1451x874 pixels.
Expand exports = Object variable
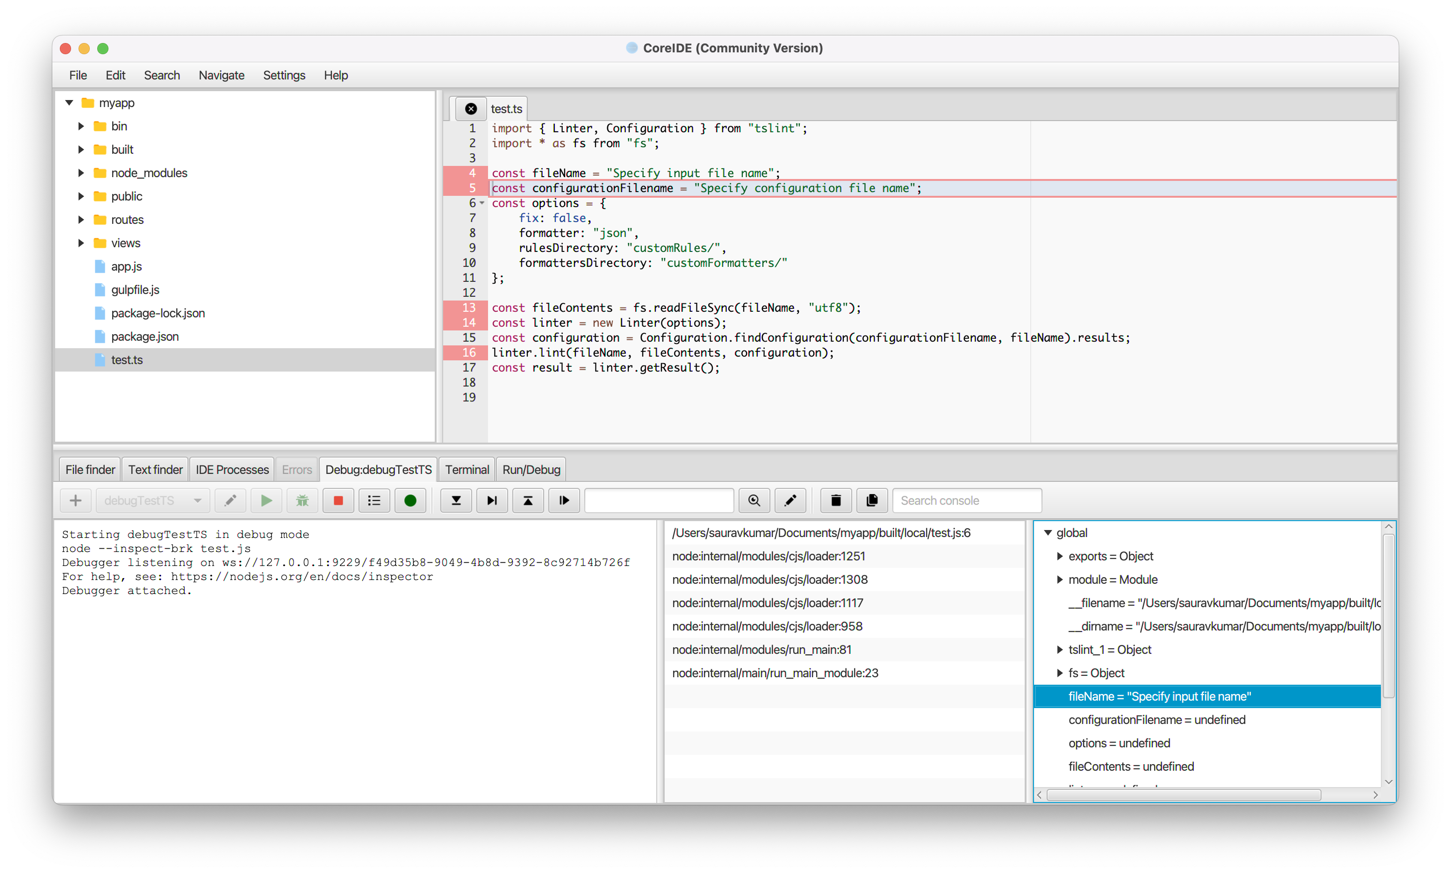click(1059, 557)
